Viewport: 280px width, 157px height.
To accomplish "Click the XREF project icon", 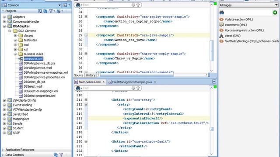I will (10, 133).
